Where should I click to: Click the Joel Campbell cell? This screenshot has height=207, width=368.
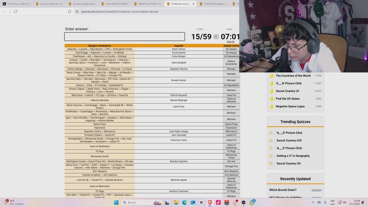(x=179, y=63)
